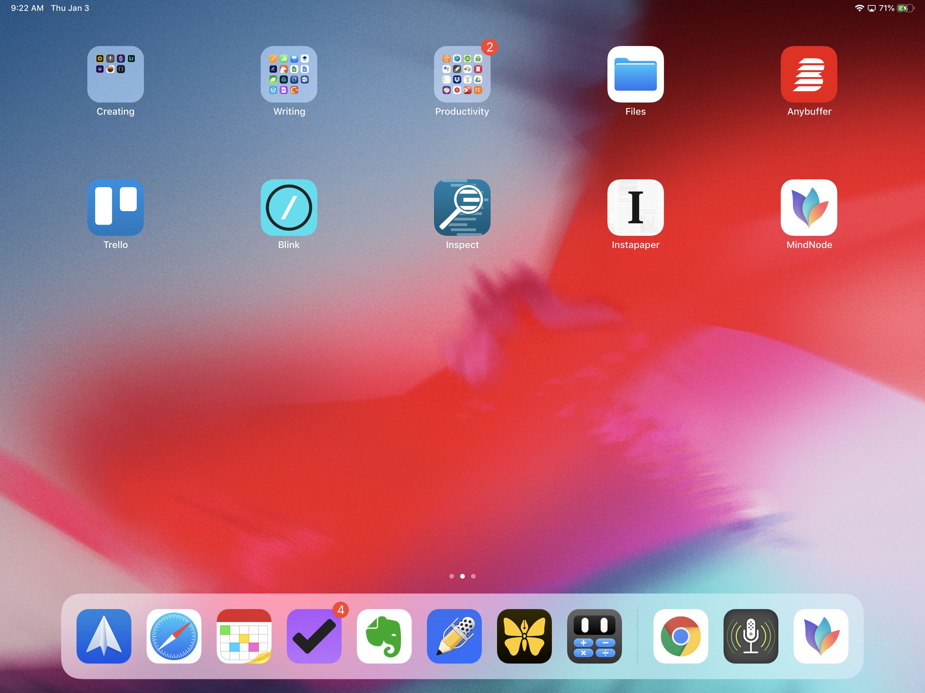Open Fantastical calendar in the dock
This screenshot has height=693, width=925.
point(244,636)
